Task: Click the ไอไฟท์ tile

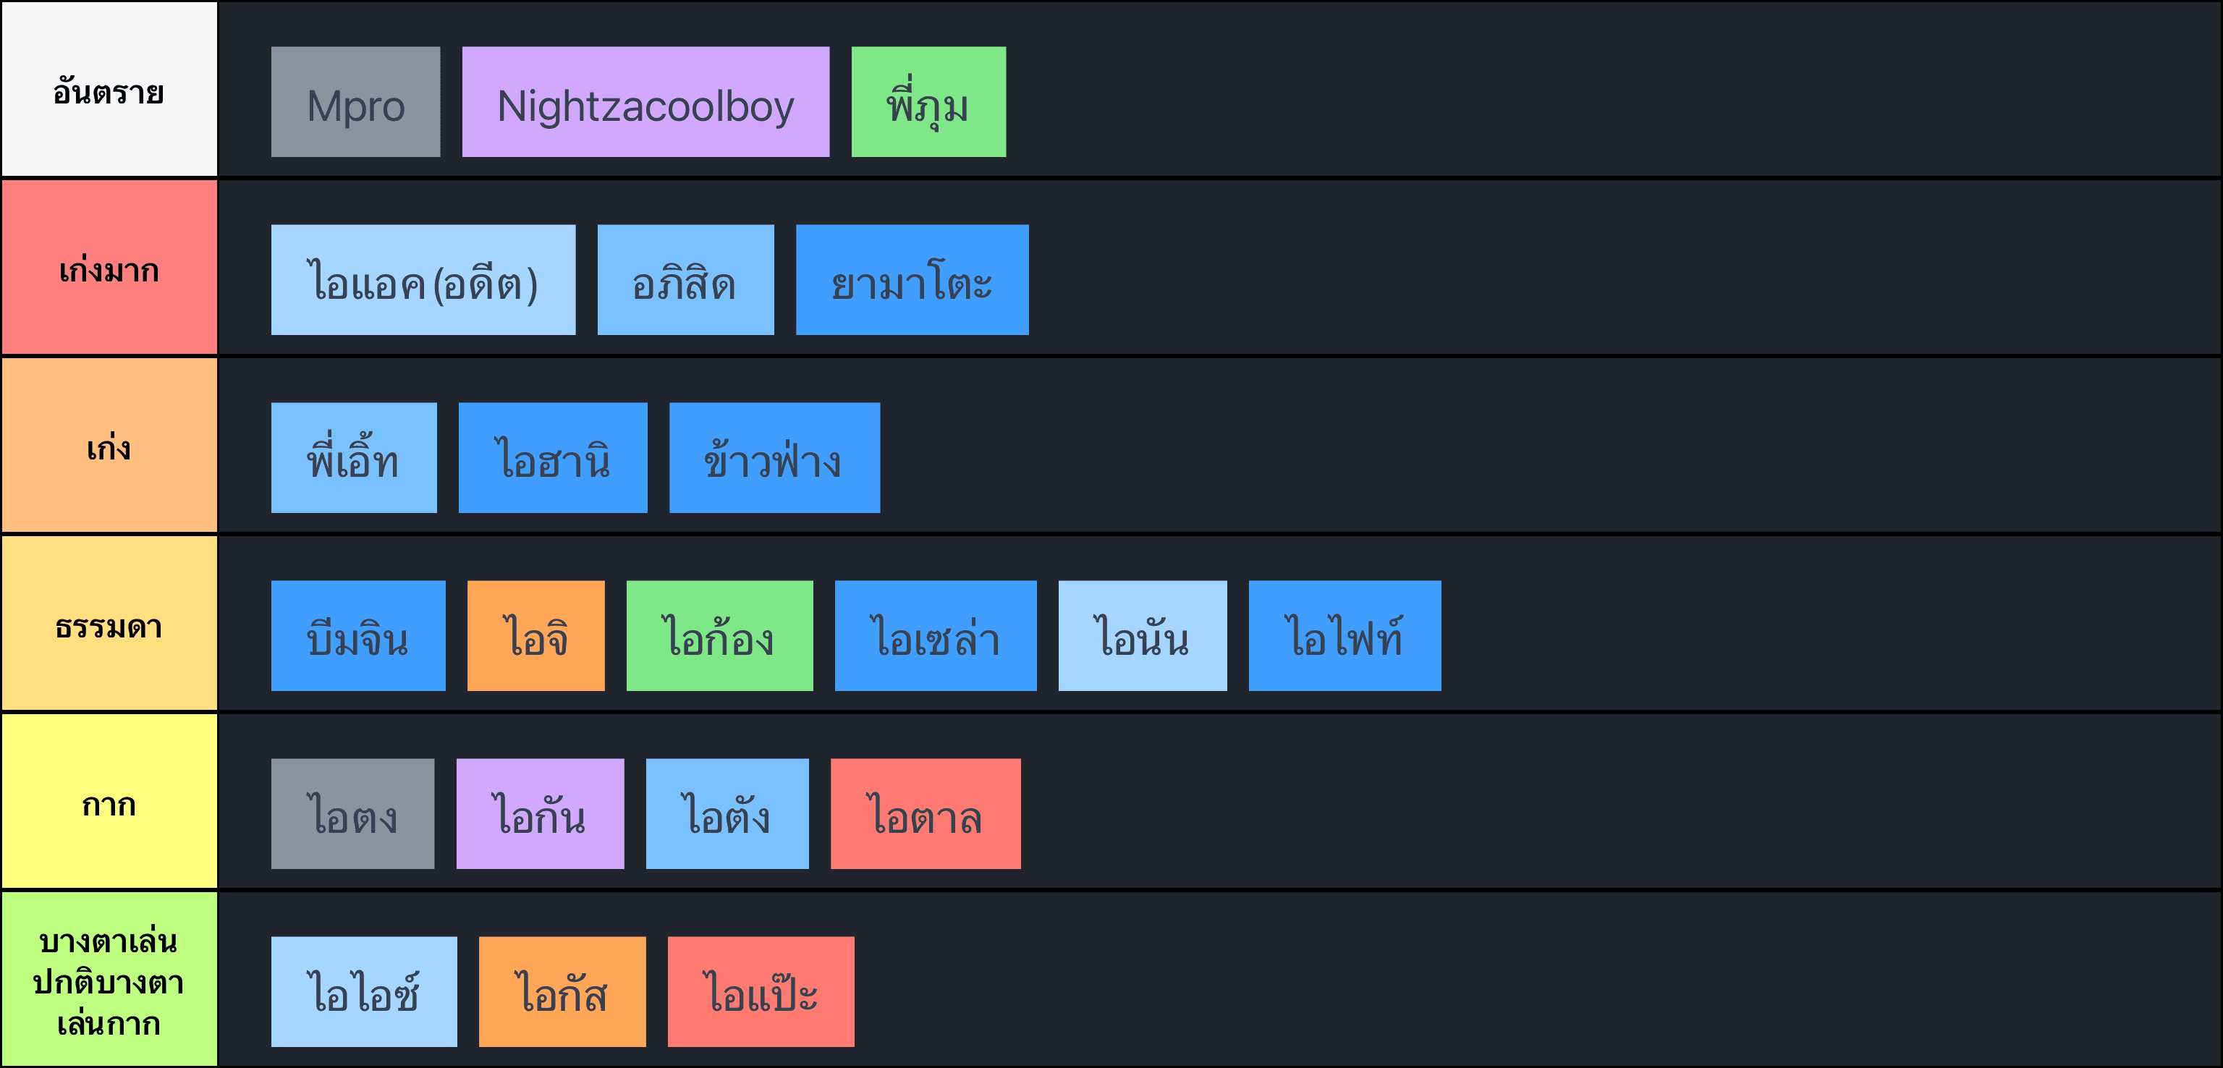Action: [x=1345, y=636]
